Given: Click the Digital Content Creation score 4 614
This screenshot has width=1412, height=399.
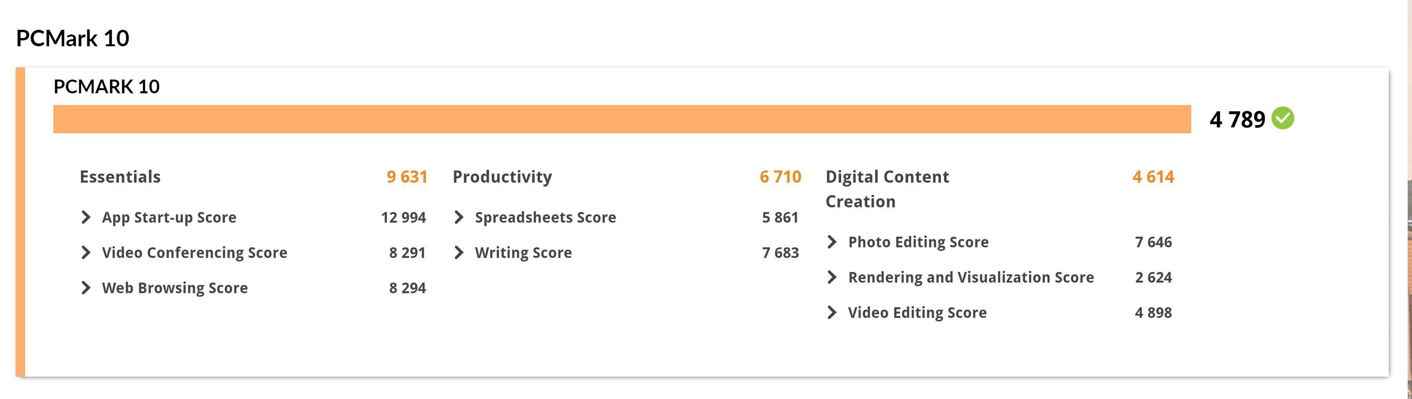Looking at the screenshot, I should pyautogui.click(x=1153, y=176).
